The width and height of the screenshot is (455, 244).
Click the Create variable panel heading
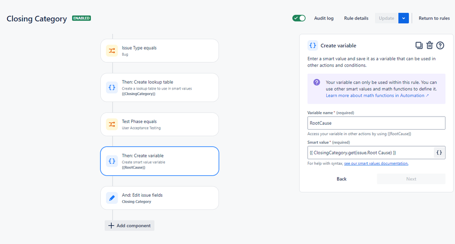click(x=338, y=46)
